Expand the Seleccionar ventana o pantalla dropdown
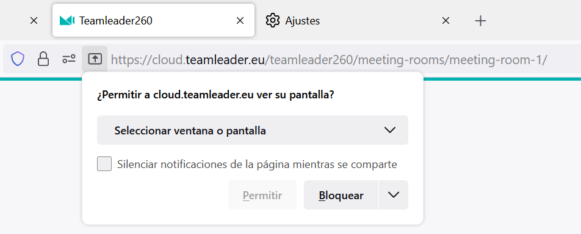This screenshot has width=581, height=234. 252,130
